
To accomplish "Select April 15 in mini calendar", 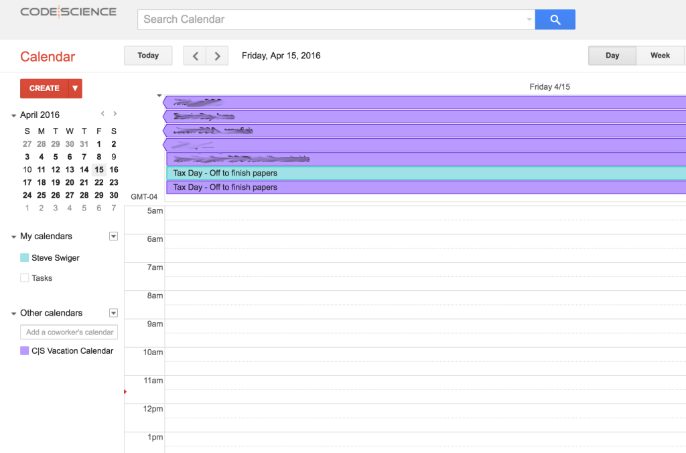I will coord(99,170).
